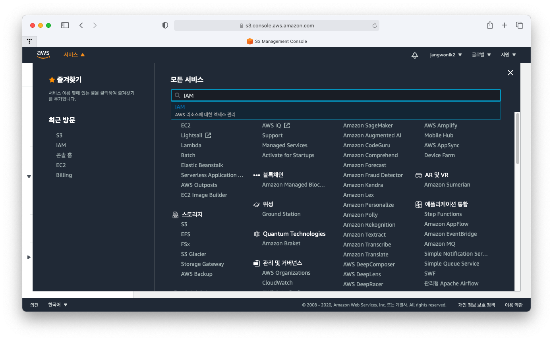This screenshot has height=341, width=553.
Task: Open Billing from recently visited
Action: (x=64, y=175)
